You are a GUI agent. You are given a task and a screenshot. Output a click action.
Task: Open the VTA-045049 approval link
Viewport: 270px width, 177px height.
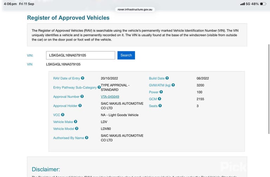[110, 97]
